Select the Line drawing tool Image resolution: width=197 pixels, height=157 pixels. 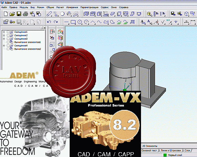(x=66, y=22)
